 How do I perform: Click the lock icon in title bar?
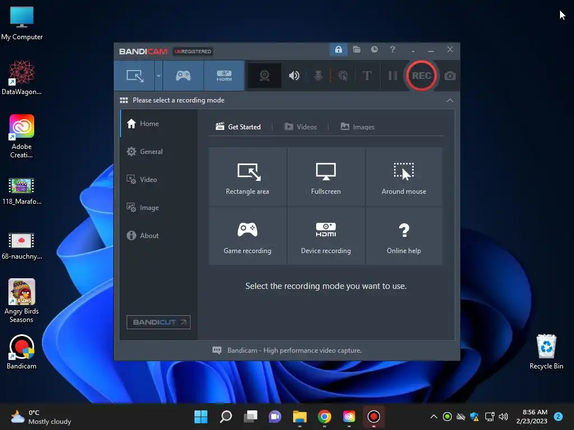click(x=338, y=49)
